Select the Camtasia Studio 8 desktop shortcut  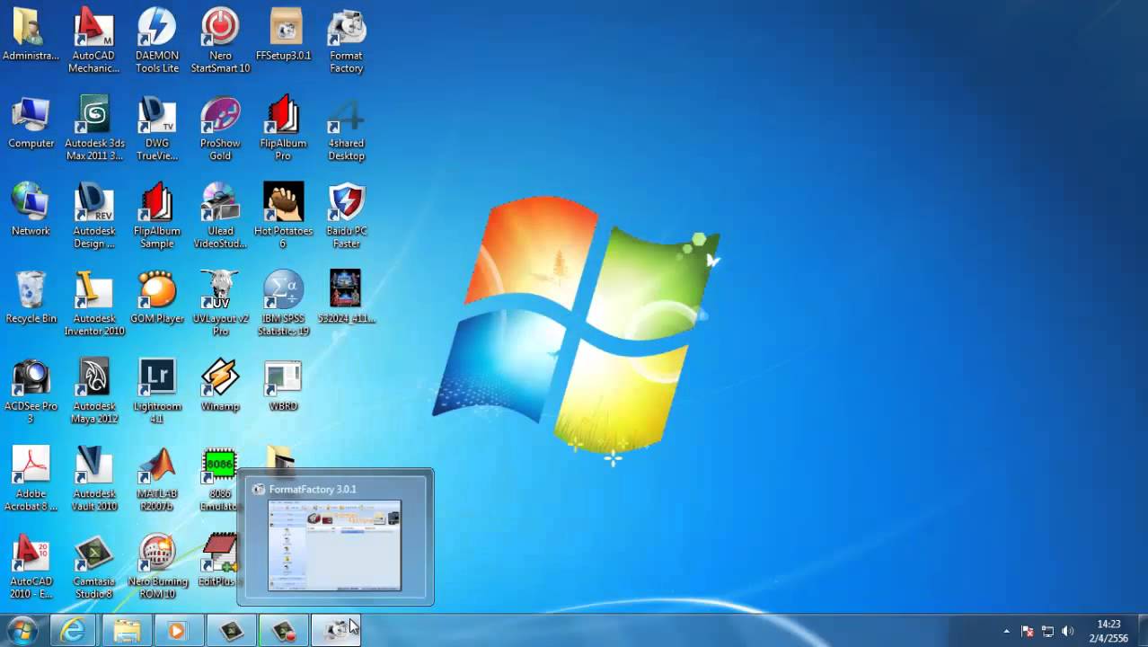tap(93, 568)
